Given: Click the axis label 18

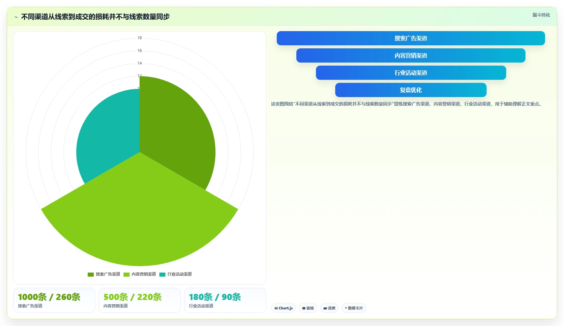Looking at the screenshot, I should tap(140, 38).
